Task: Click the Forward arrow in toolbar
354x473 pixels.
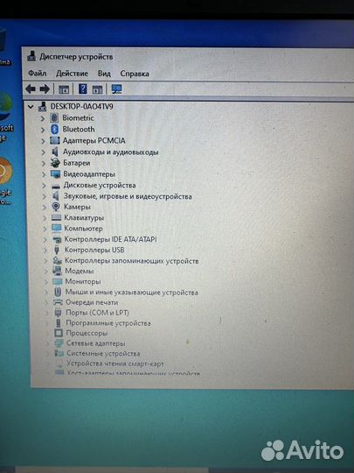Action: (x=45, y=89)
